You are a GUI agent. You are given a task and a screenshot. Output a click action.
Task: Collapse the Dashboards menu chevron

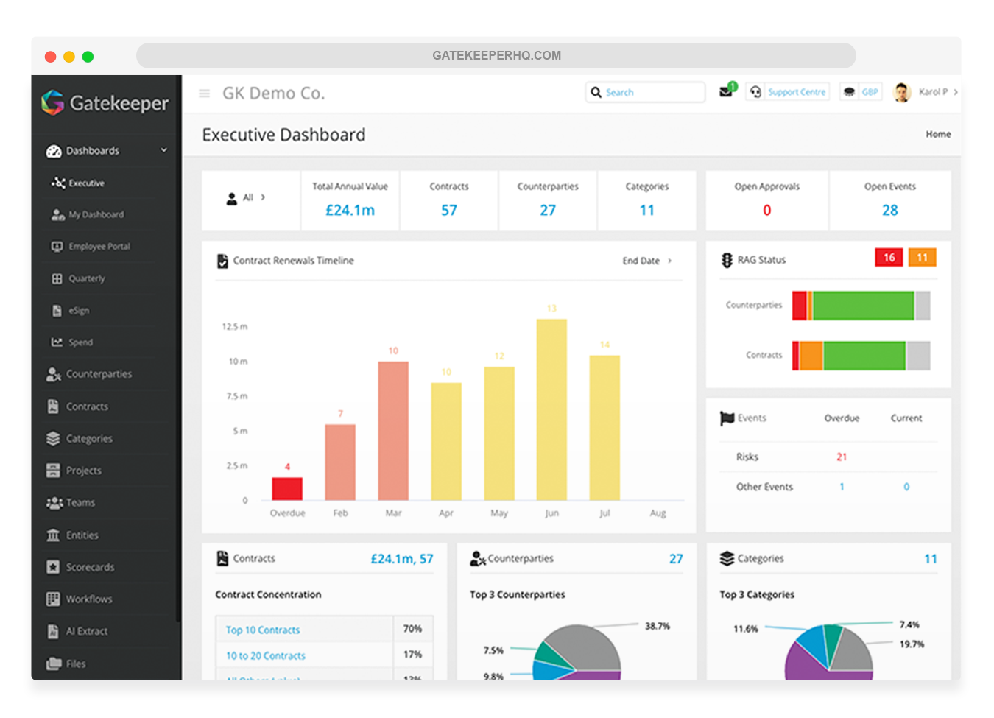point(163,150)
